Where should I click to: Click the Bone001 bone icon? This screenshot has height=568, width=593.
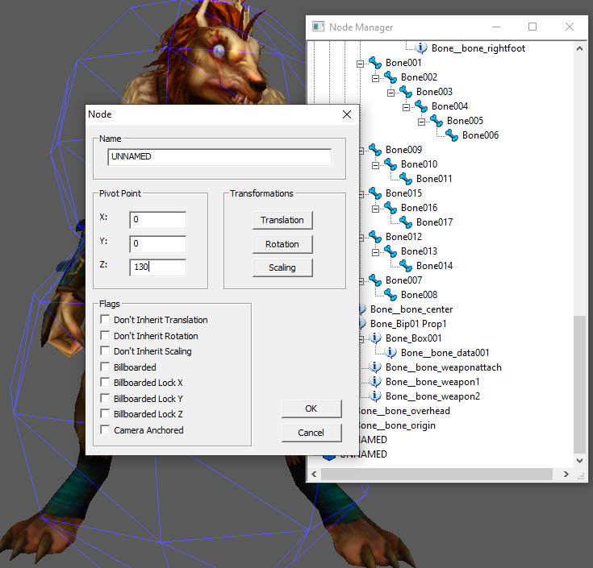click(x=375, y=63)
